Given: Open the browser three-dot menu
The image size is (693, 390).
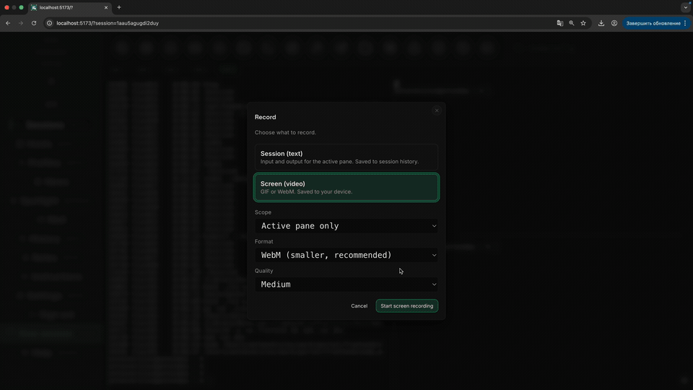Looking at the screenshot, I should (685, 23).
